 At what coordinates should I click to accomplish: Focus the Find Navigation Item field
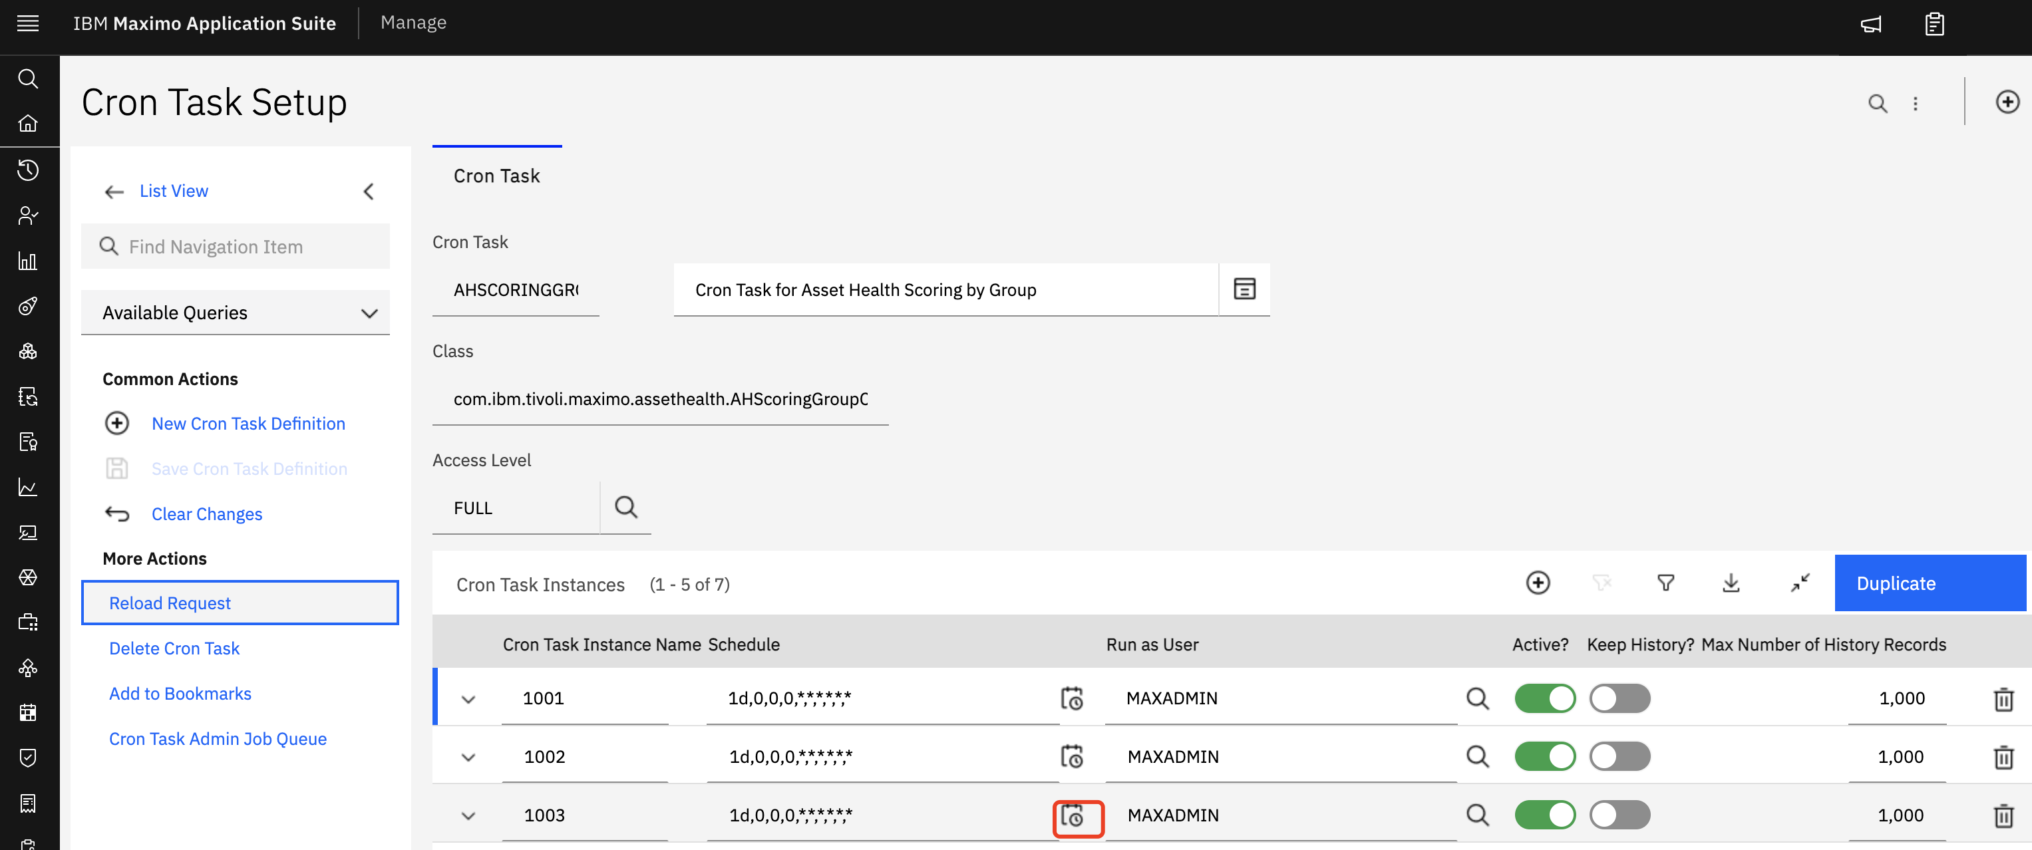point(235,247)
